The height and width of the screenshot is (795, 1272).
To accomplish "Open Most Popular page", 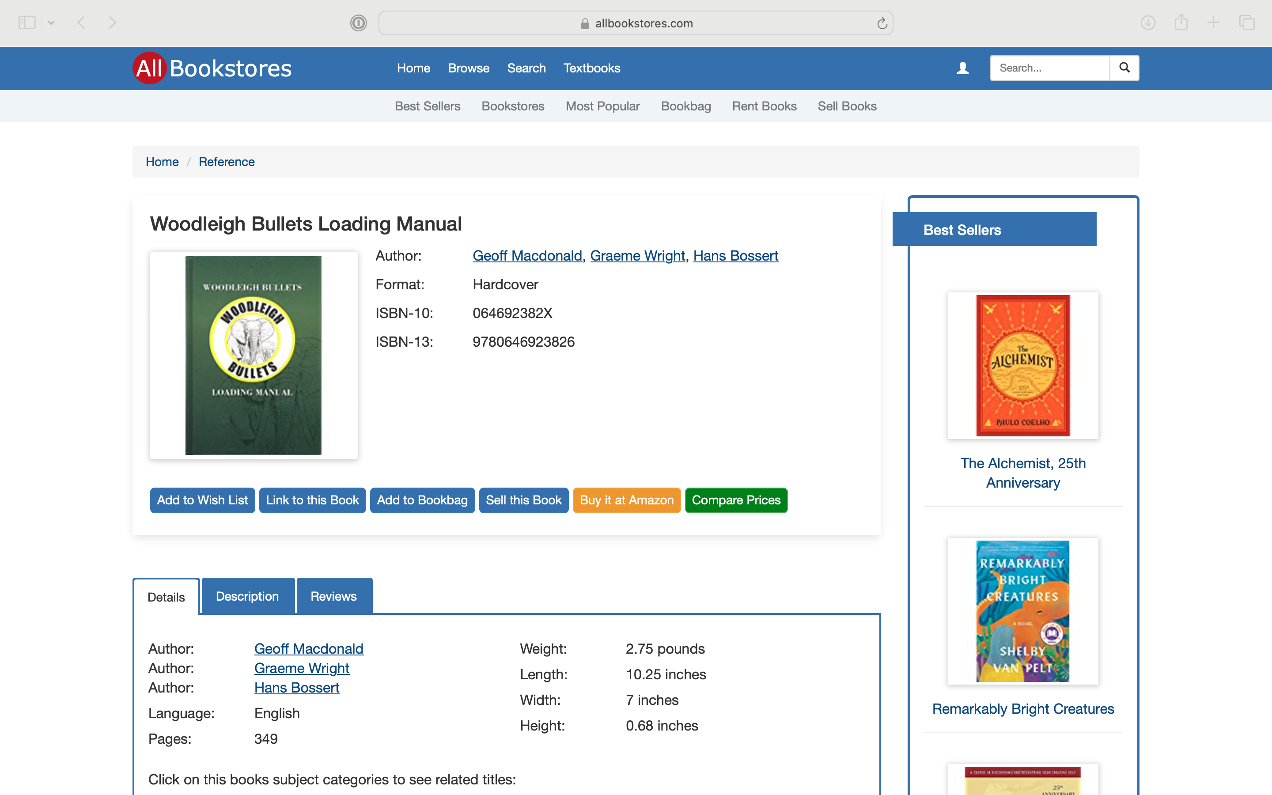I will (602, 106).
